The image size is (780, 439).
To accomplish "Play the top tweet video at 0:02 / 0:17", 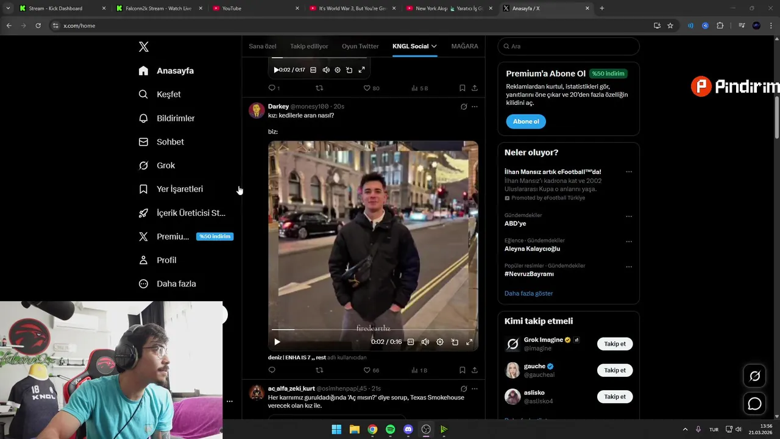I will coord(276,70).
